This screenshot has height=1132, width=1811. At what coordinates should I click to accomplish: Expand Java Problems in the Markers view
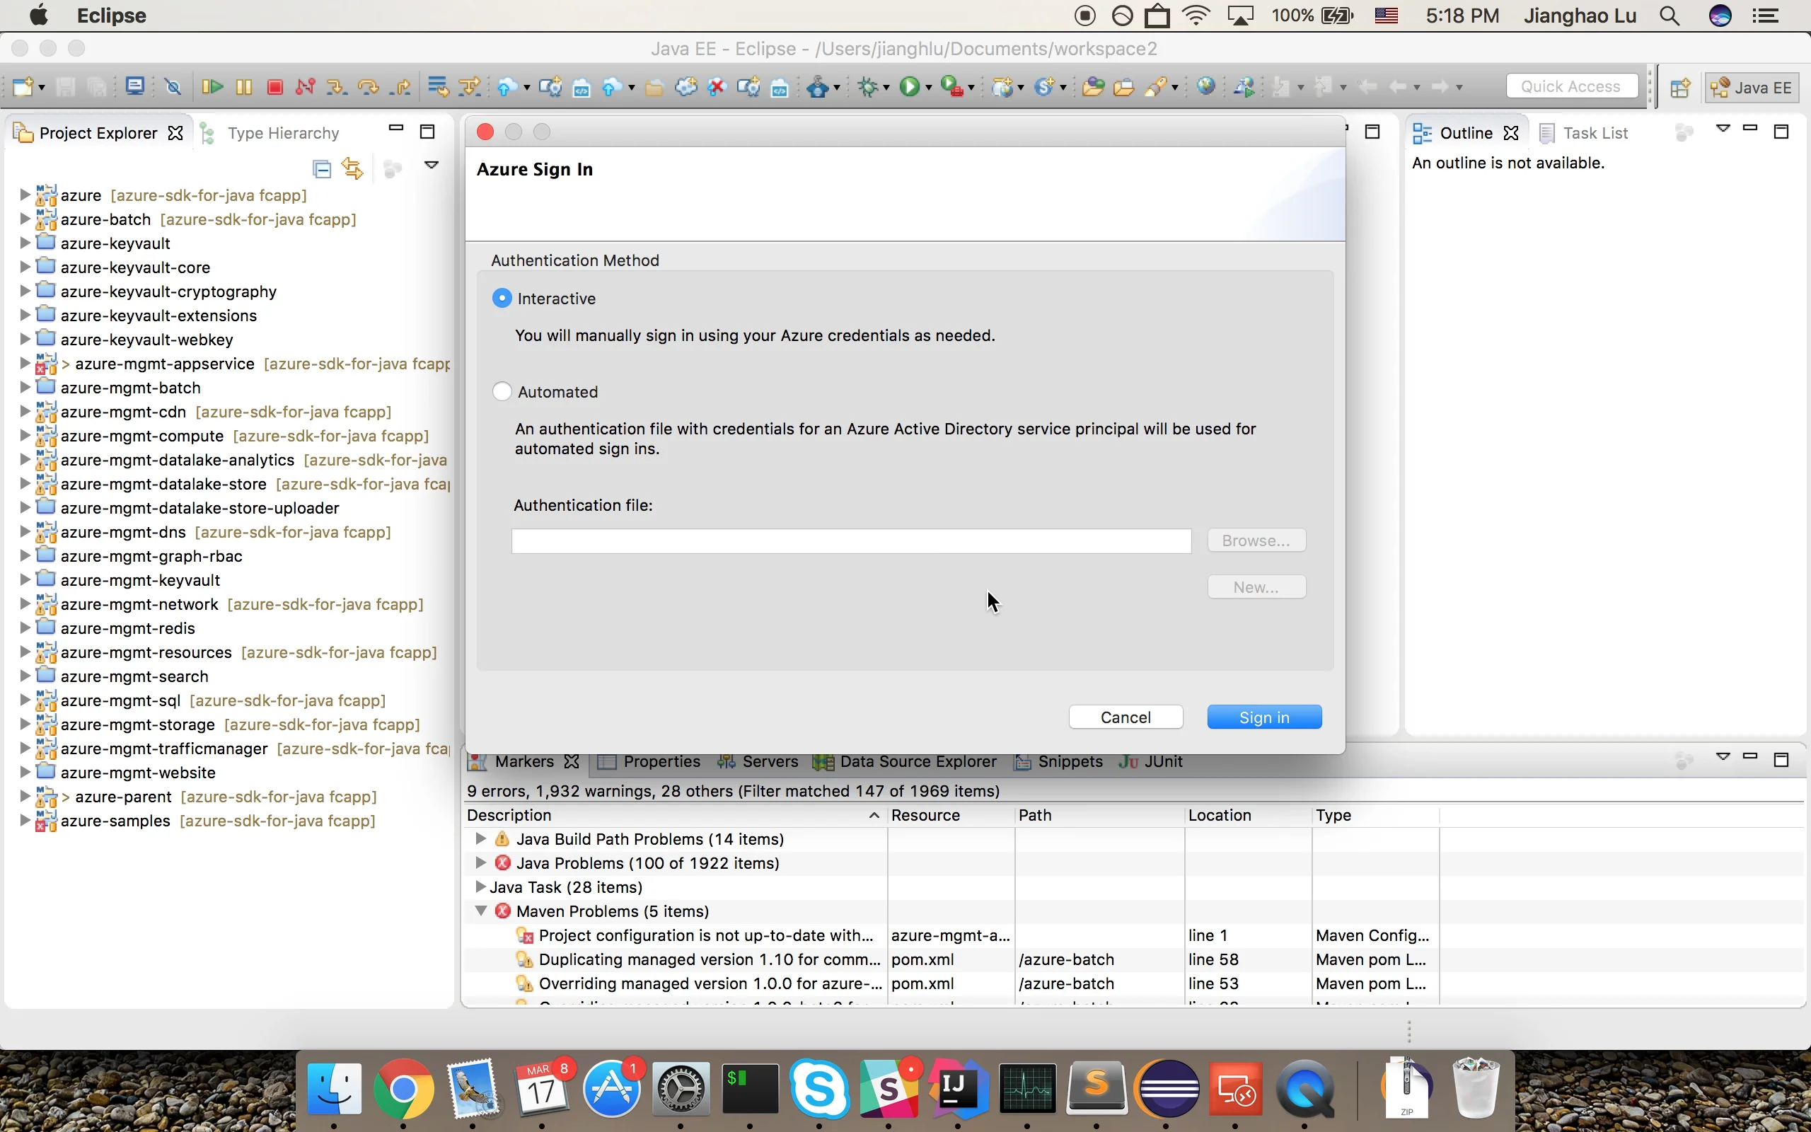click(x=480, y=862)
